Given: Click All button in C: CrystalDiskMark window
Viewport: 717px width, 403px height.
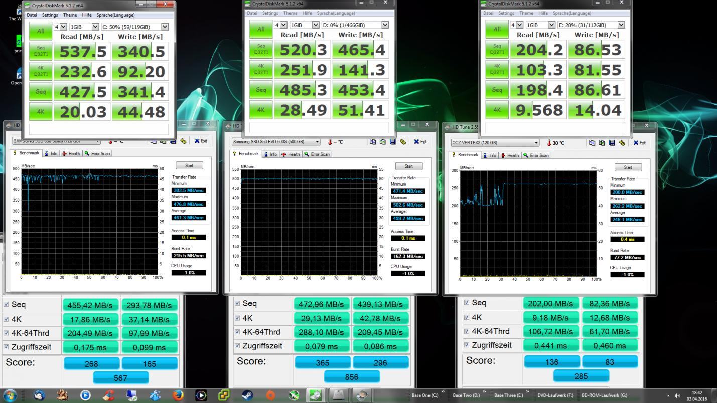Looking at the screenshot, I should pyautogui.click(x=40, y=31).
